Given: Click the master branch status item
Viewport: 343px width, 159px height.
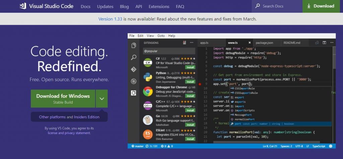Looking at the screenshot, I should (137, 146).
